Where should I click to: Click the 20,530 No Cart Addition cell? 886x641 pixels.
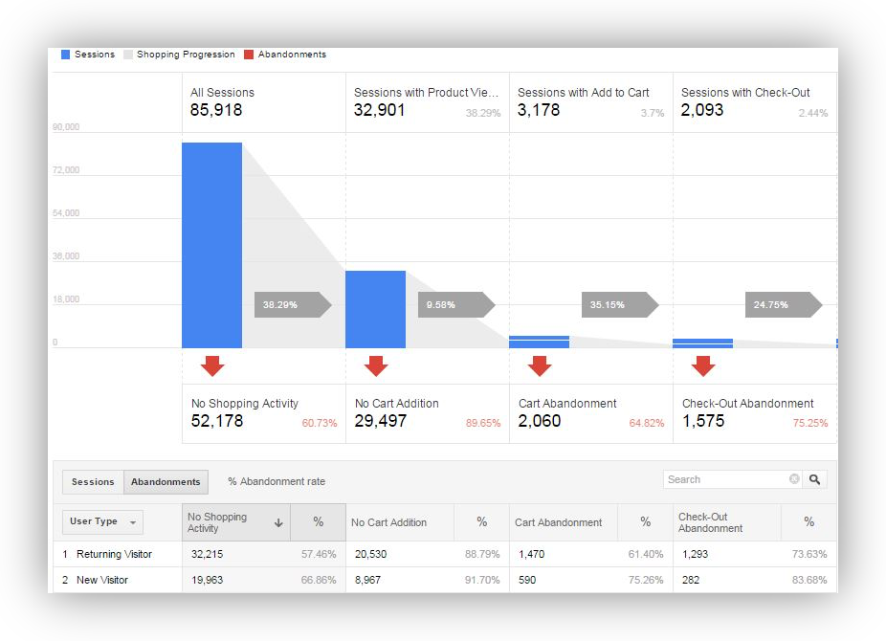(370, 554)
